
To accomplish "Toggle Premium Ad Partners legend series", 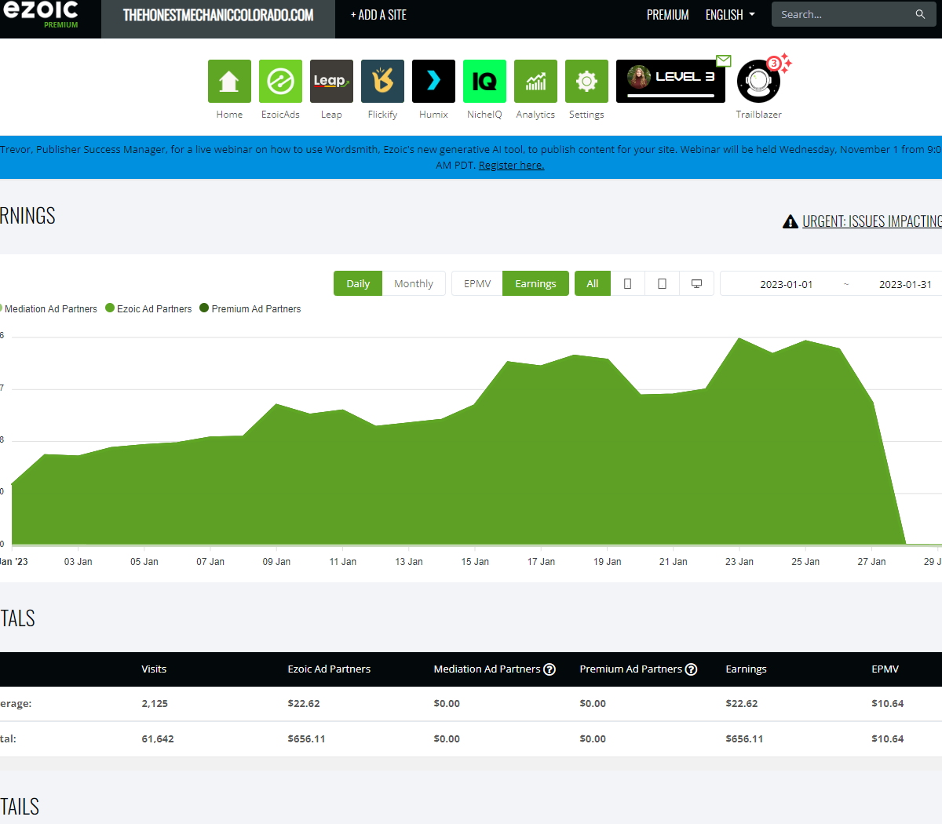I will point(250,308).
